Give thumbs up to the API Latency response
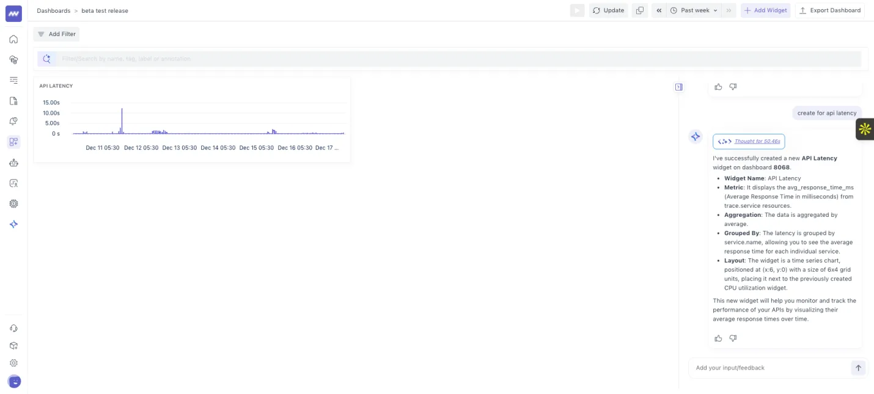This screenshot has height=394, width=874. [718, 338]
